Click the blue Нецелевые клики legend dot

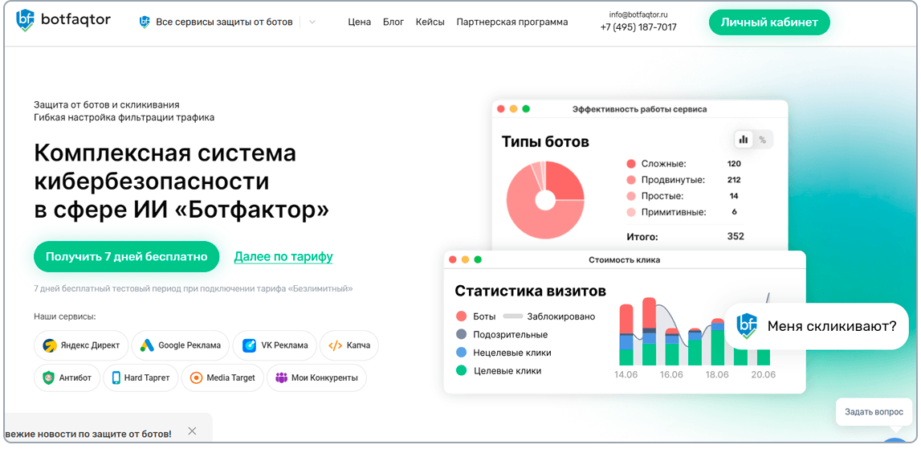461,353
